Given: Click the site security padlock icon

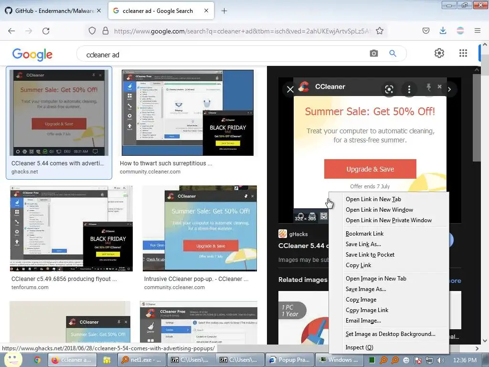Looking at the screenshot, I should click(x=106, y=31).
